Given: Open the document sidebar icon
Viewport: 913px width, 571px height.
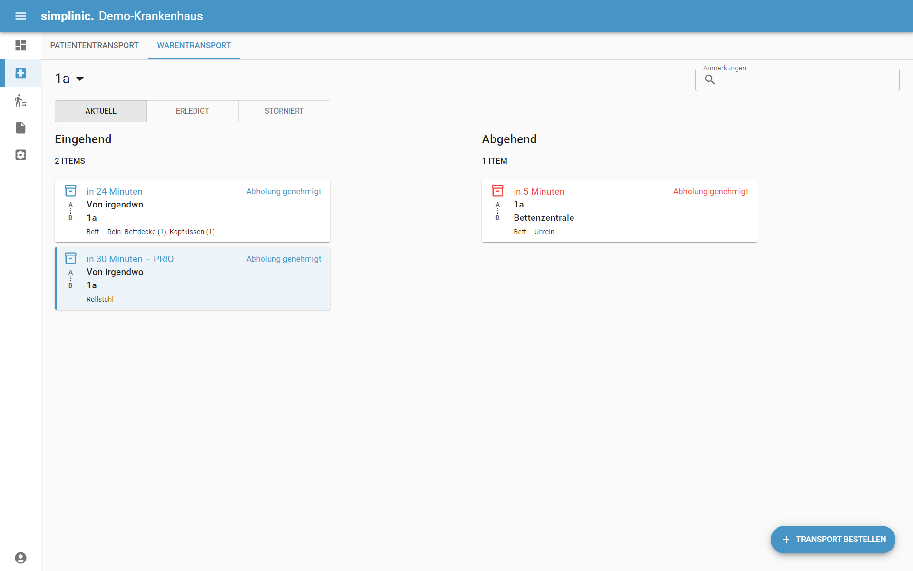Looking at the screenshot, I should coord(20,128).
